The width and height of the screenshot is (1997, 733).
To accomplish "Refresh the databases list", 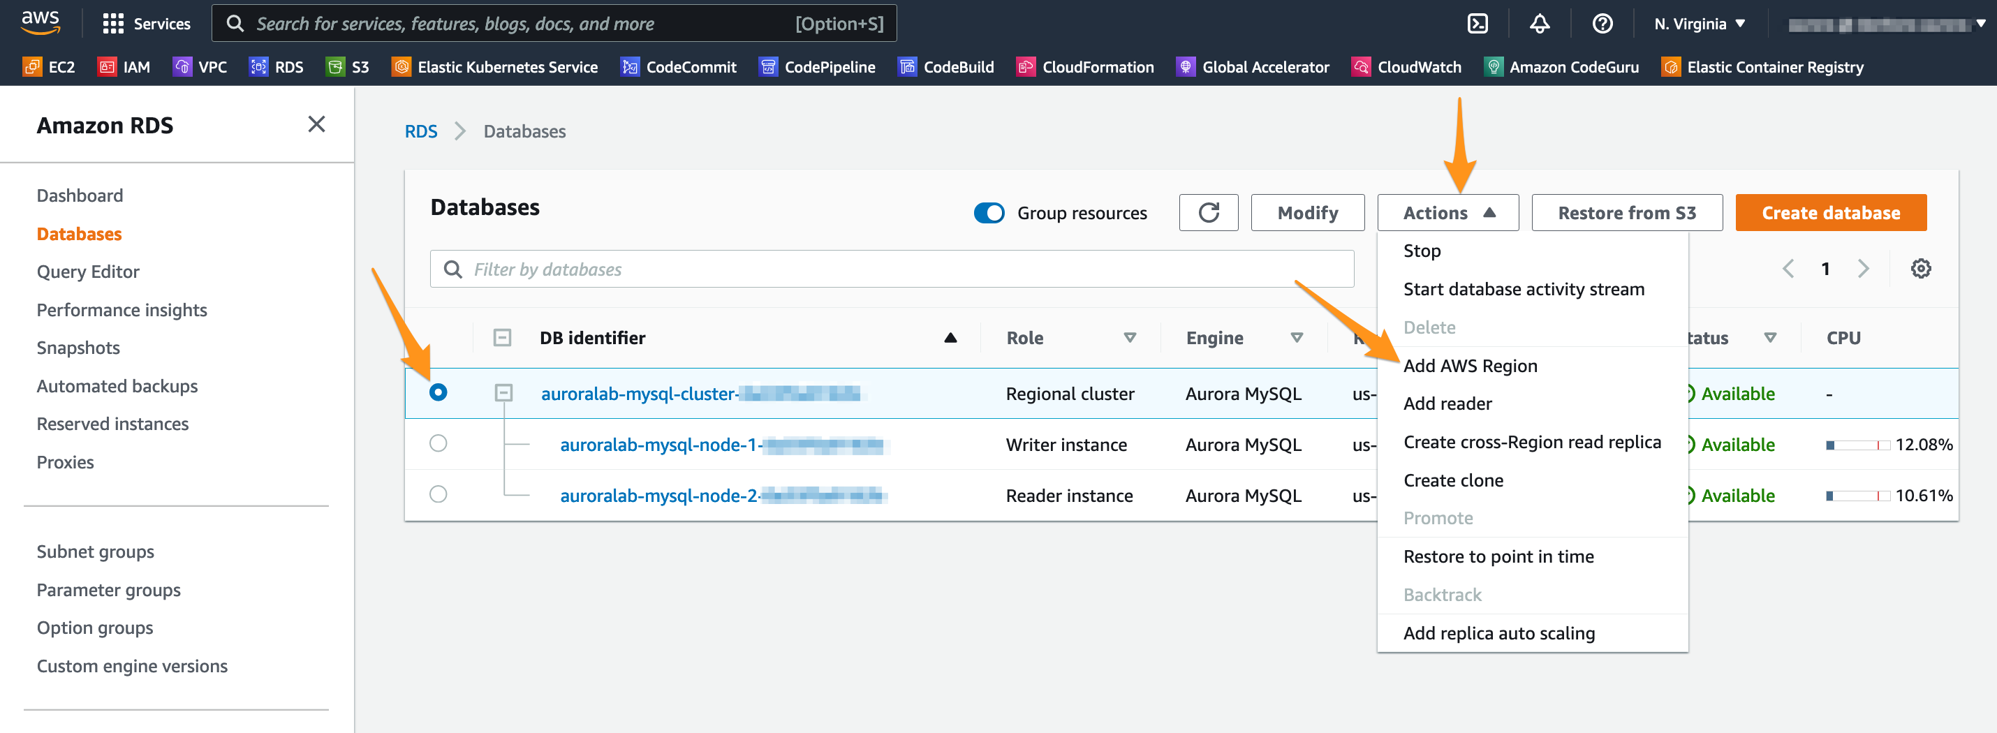I will 1209,212.
